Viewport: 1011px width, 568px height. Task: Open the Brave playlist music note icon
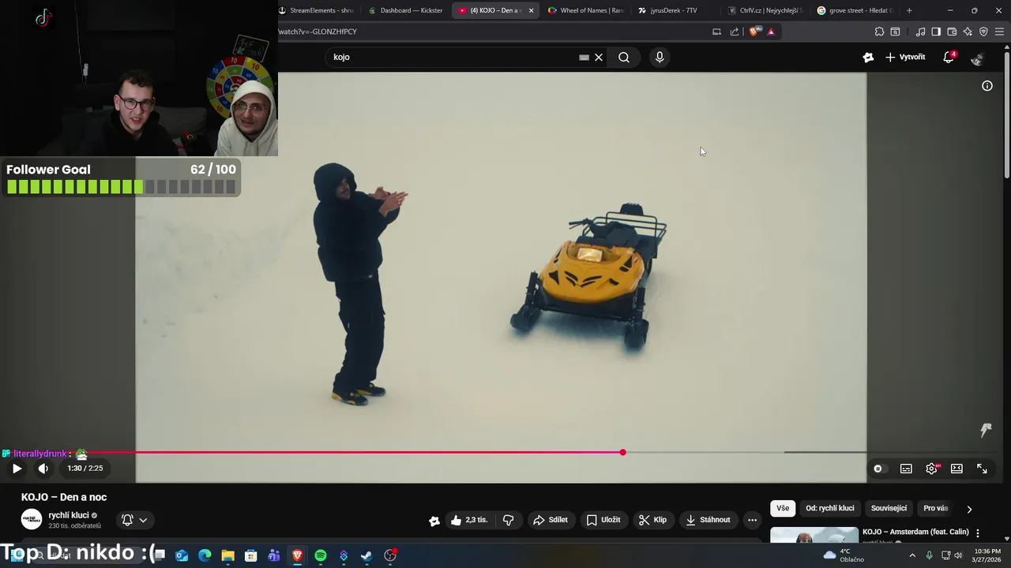(x=920, y=32)
